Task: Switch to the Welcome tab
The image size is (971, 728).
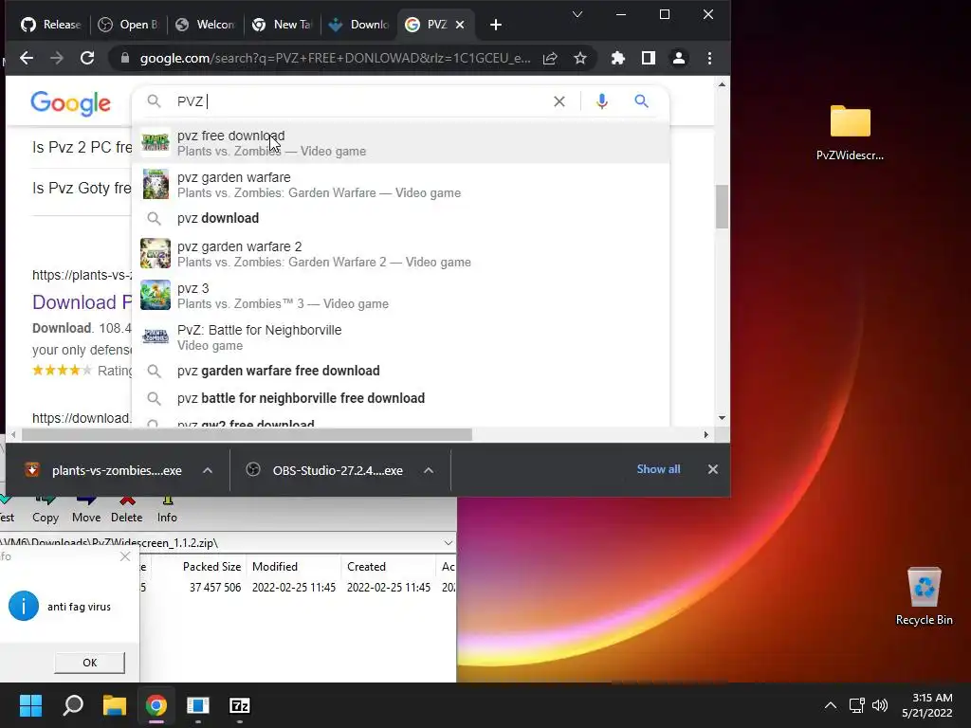Action: [205, 25]
